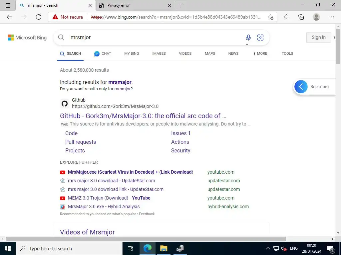Click the Feedback link
This screenshot has height=255, width=341.
(147, 214)
